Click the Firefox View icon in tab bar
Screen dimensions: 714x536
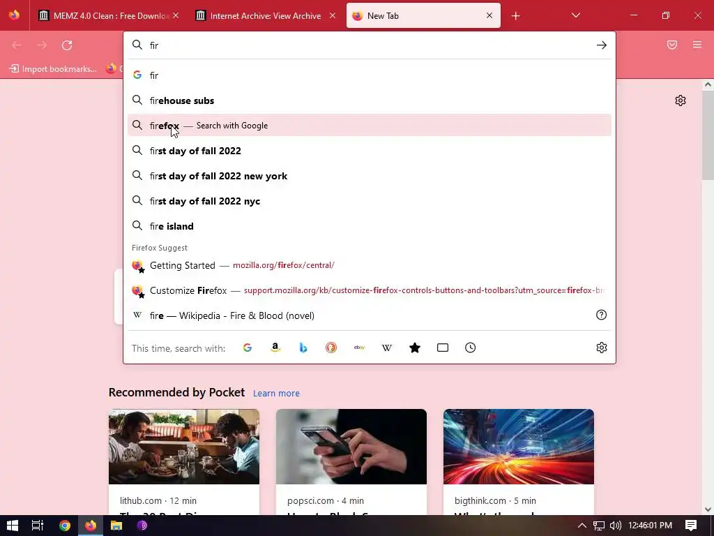(x=14, y=15)
